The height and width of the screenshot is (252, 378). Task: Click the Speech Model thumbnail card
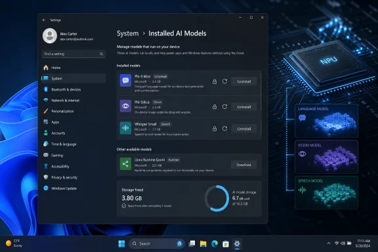(326, 192)
